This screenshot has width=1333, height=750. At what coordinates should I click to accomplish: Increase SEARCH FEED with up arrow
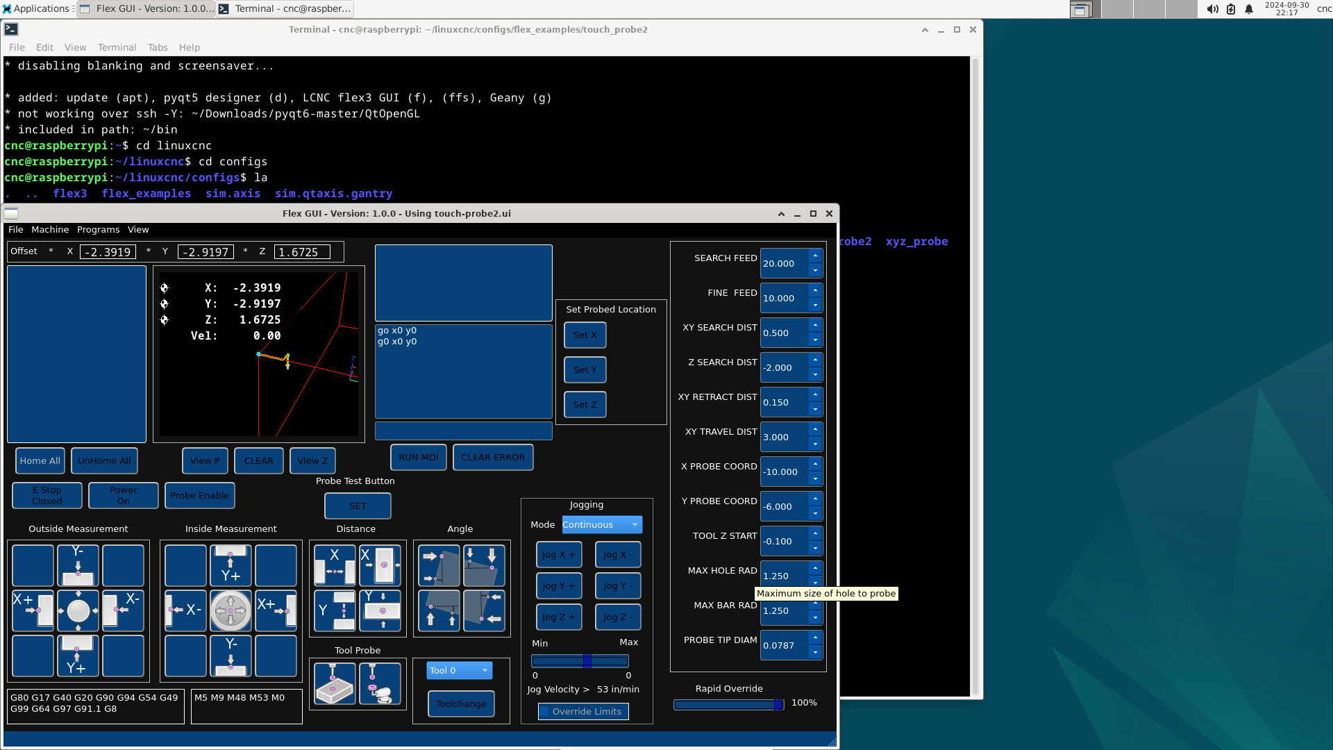click(815, 256)
